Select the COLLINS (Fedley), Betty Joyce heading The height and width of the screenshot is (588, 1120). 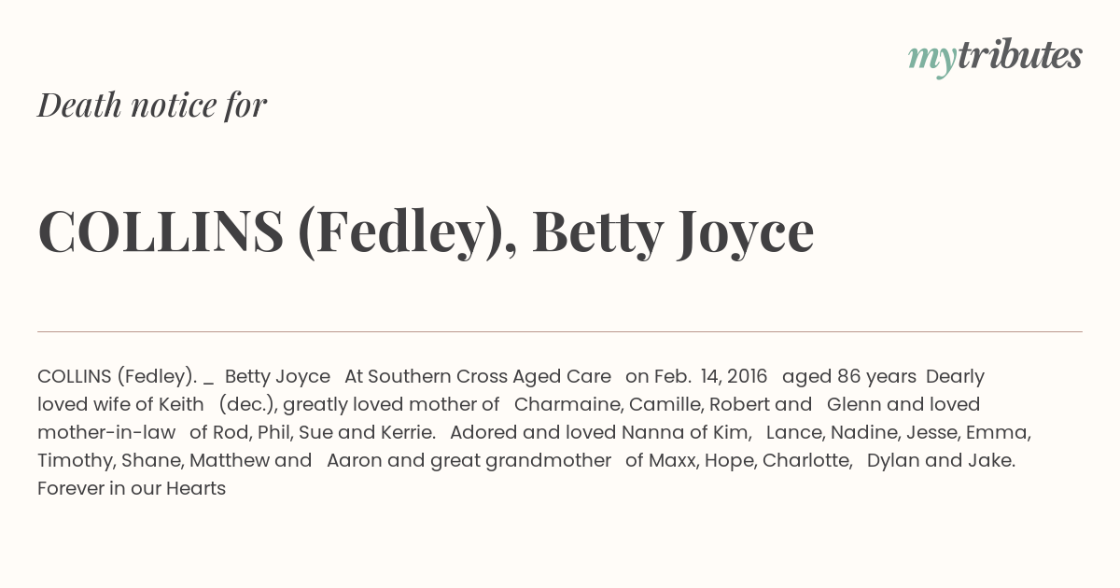click(x=426, y=231)
